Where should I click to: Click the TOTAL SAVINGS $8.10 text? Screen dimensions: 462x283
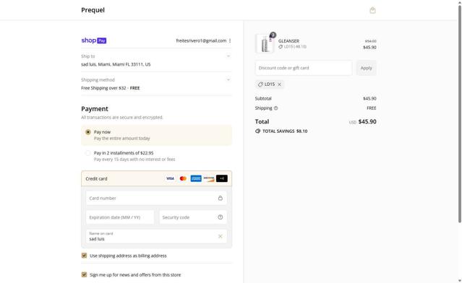point(285,131)
